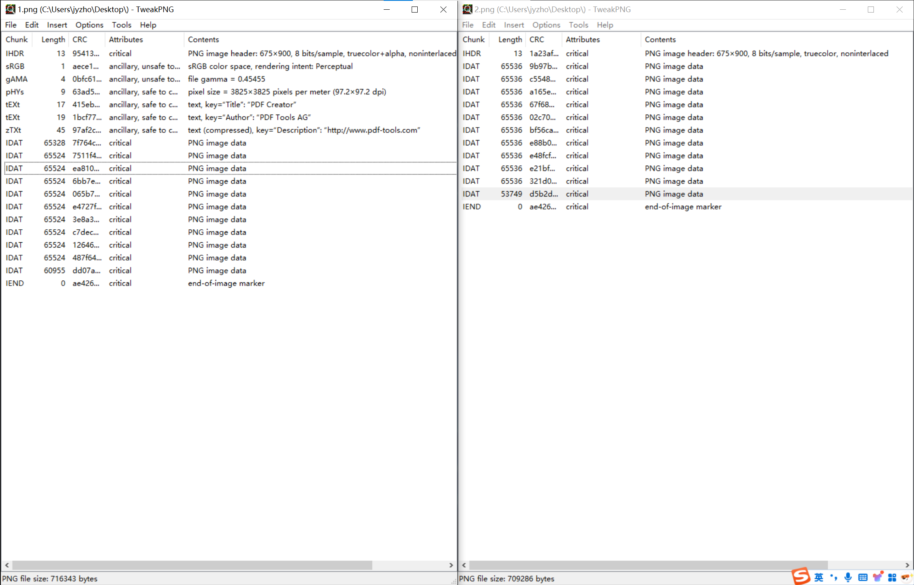Open Tools menu in 2.png window

579,25
